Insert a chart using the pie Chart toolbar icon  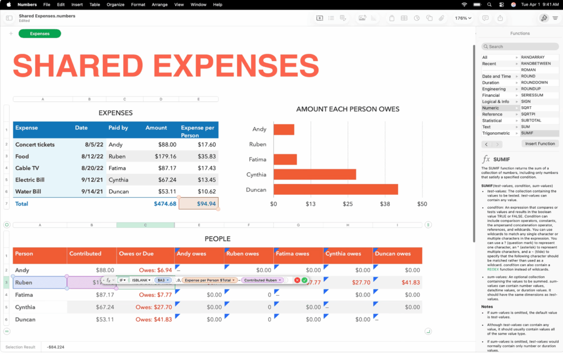(417, 18)
